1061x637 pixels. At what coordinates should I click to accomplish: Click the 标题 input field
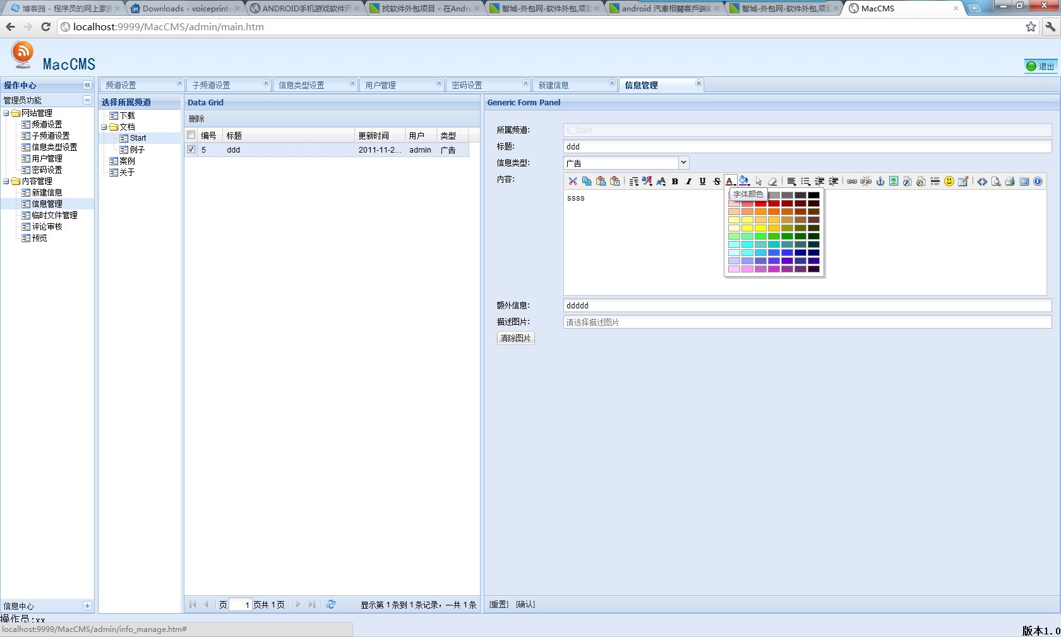pyautogui.click(x=807, y=146)
